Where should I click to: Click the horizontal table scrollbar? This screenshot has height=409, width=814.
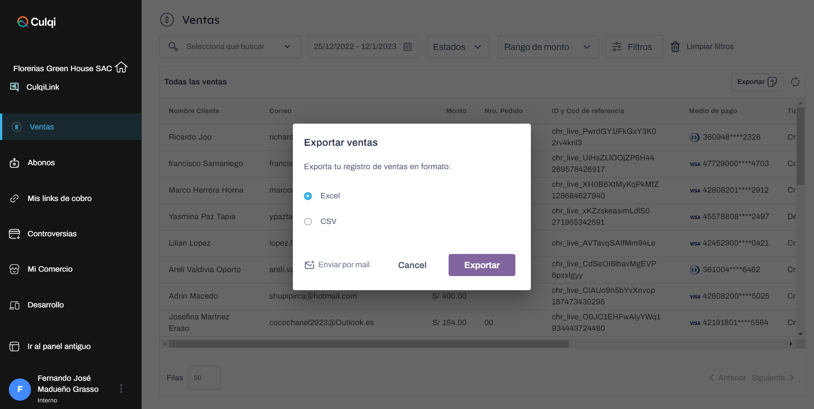(369, 344)
